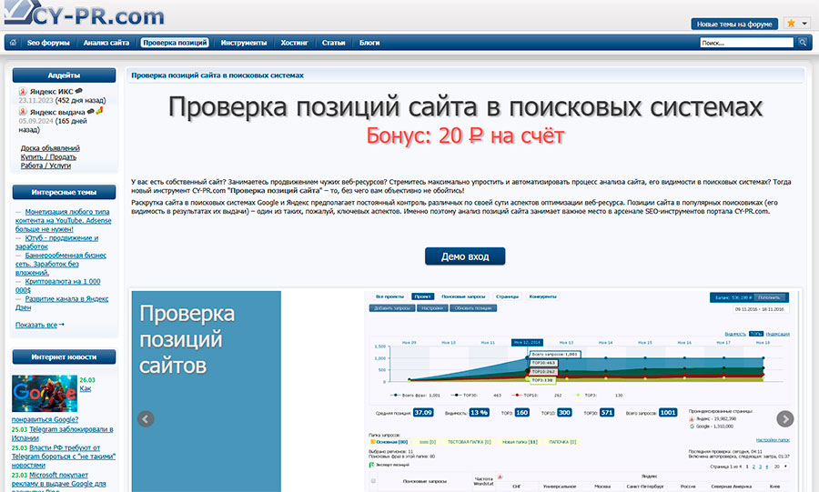This screenshot has height=492, width=819.
Task: Click the Yandex icon next to Яндекс выдача
Action: coord(23,112)
